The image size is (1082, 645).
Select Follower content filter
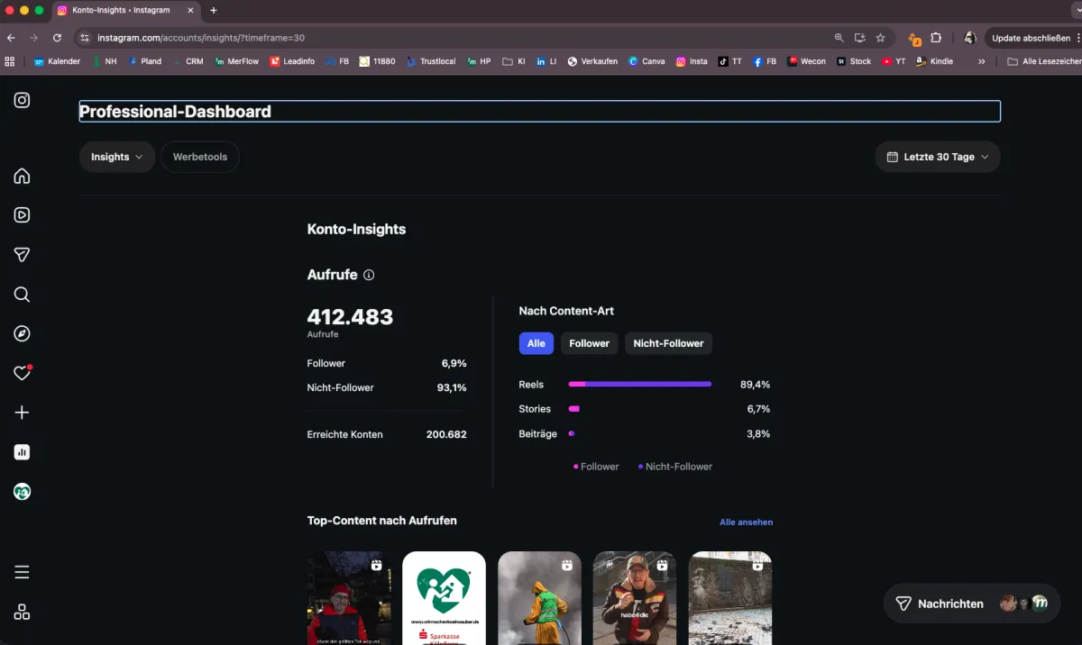point(590,343)
